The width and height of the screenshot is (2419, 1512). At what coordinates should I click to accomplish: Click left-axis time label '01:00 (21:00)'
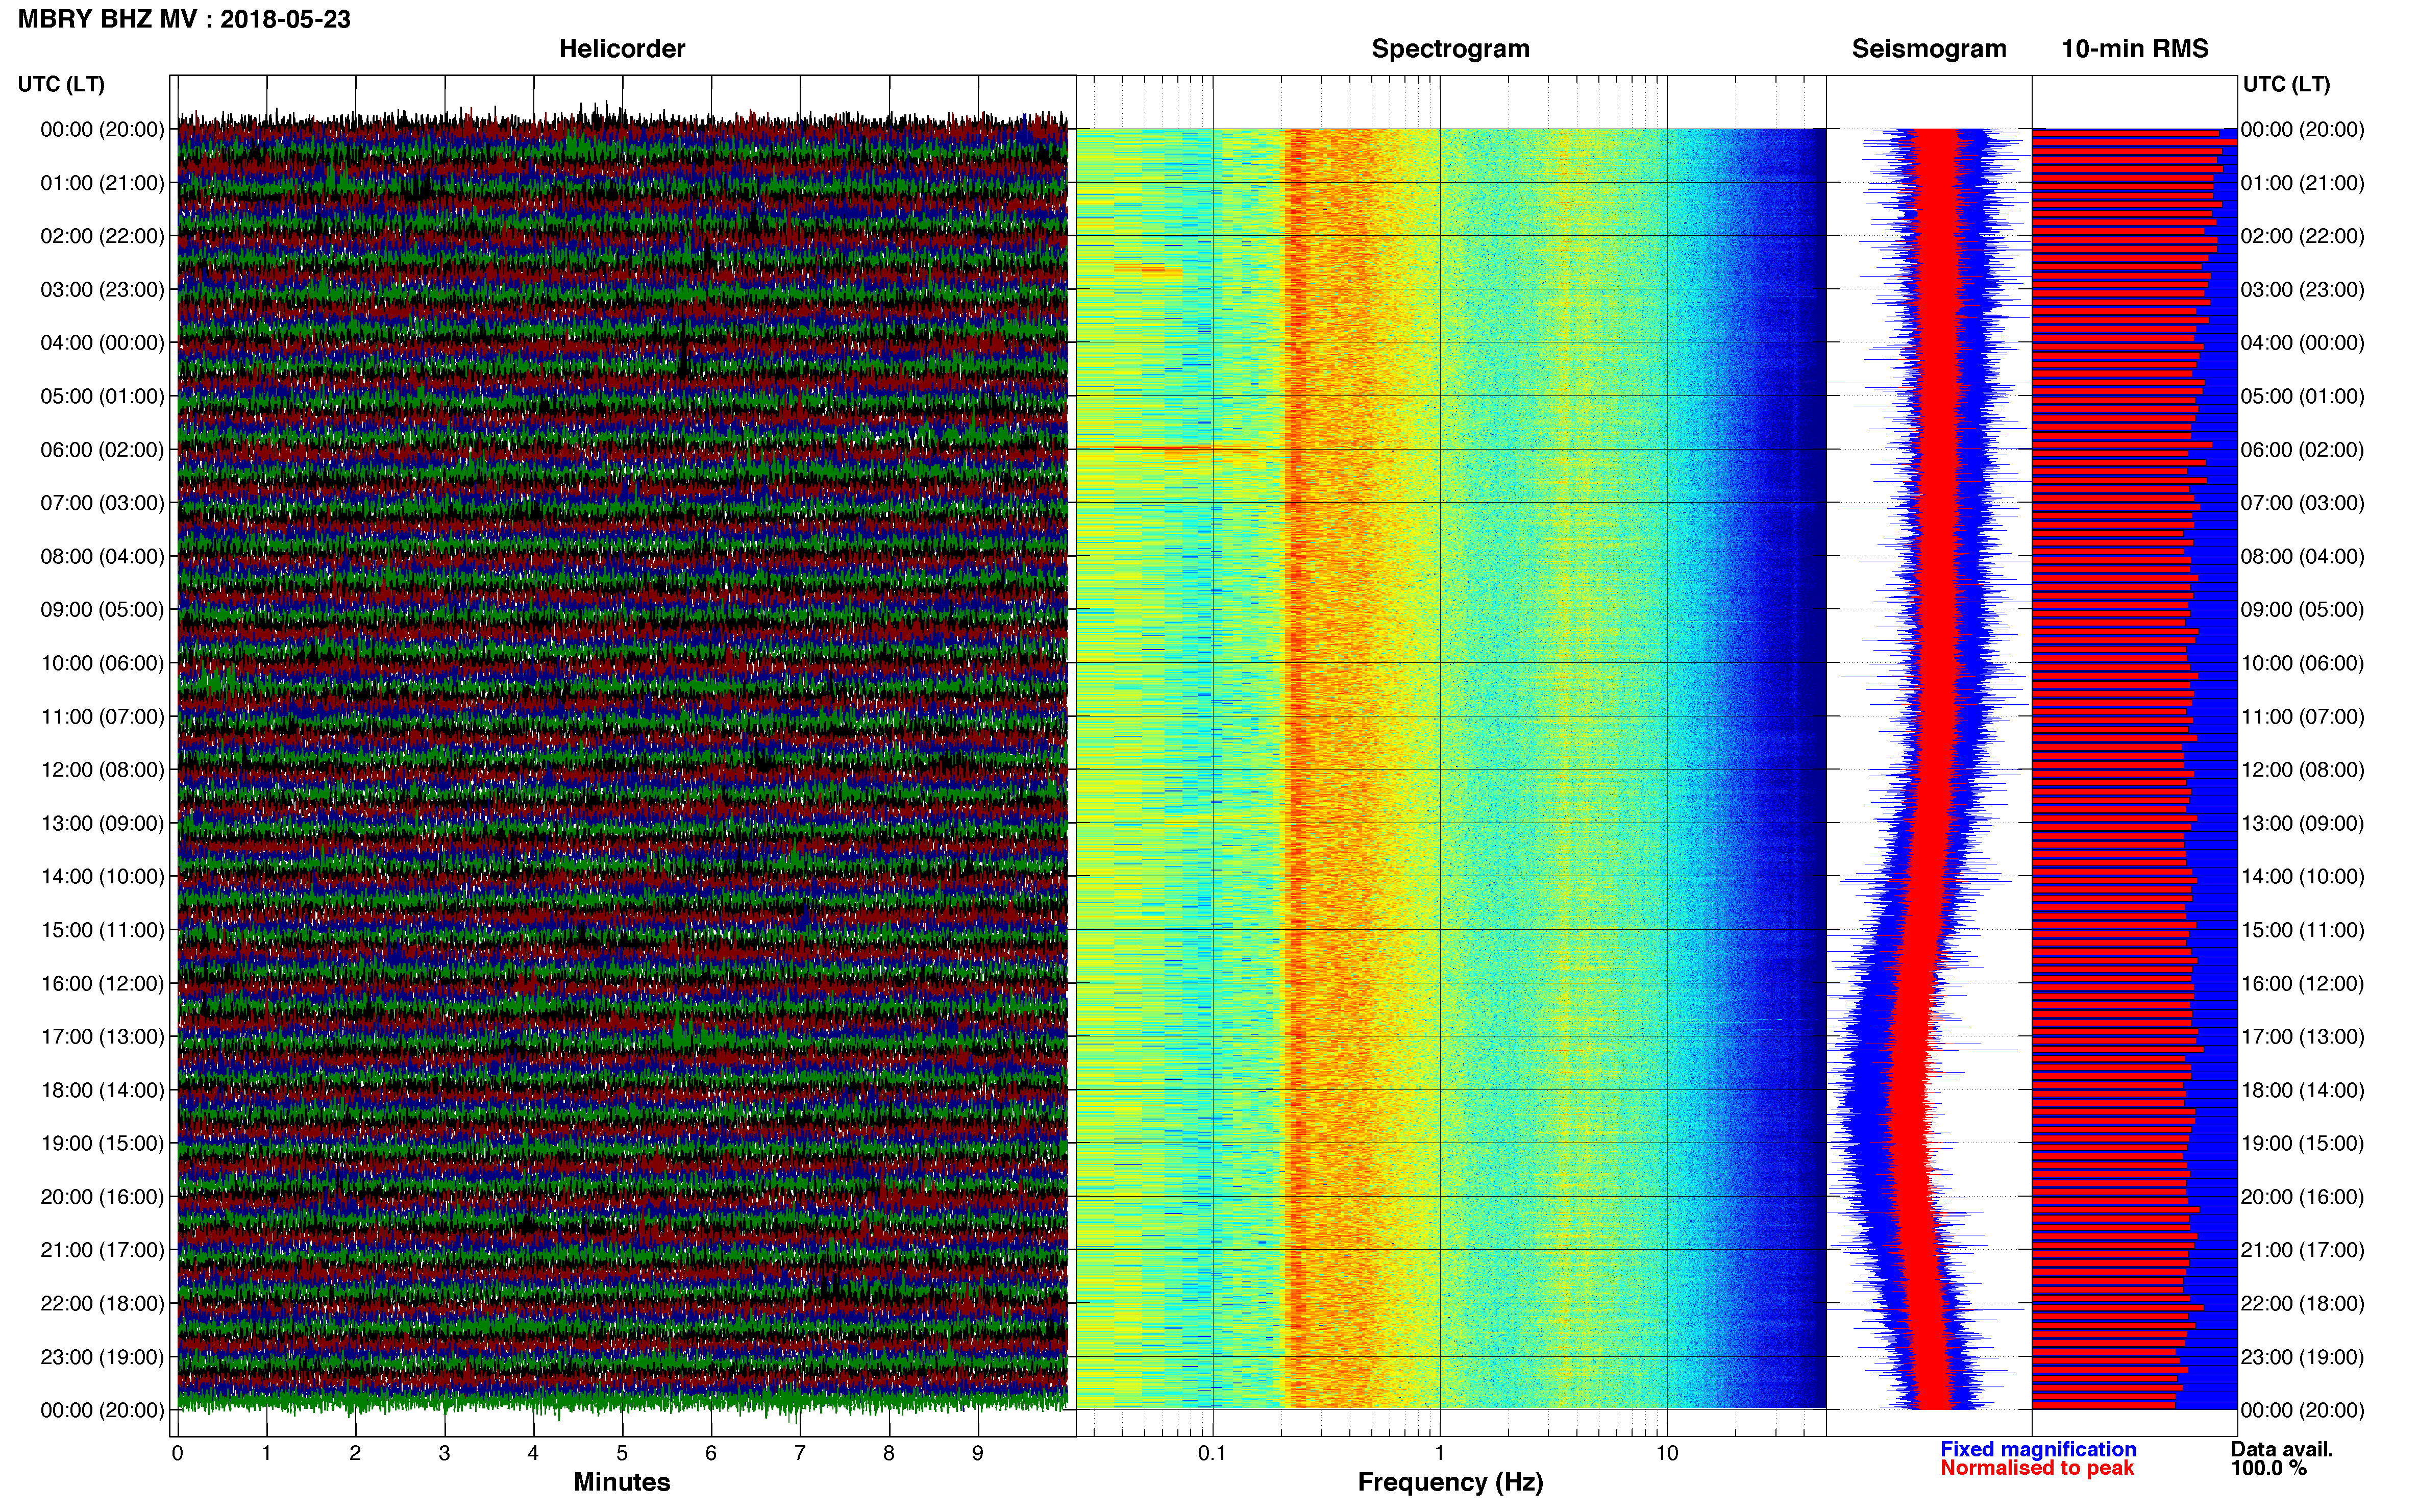click(x=102, y=183)
